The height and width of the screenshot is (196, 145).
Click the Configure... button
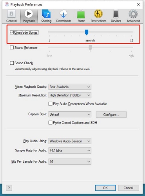pyautogui.click(x=111, y=114)
